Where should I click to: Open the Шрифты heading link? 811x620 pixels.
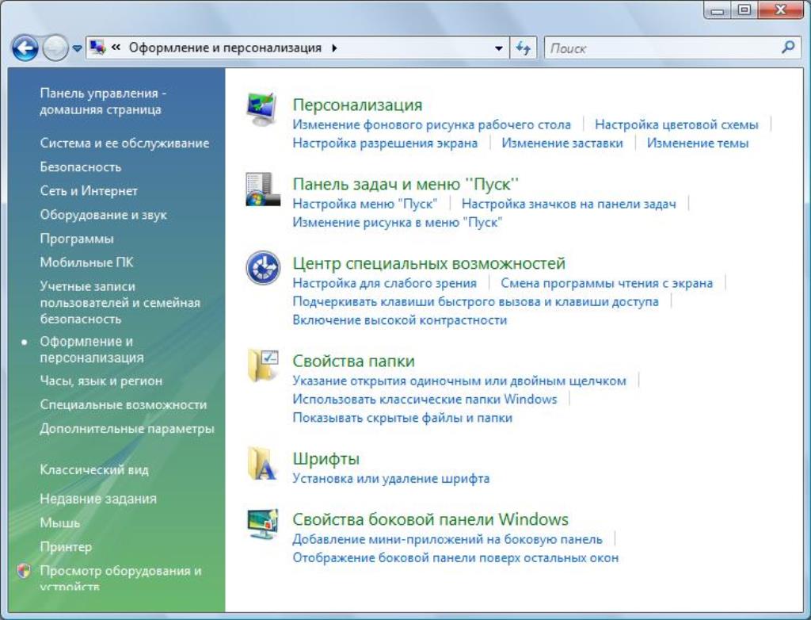pyautogui.click(x=326, y=458)
